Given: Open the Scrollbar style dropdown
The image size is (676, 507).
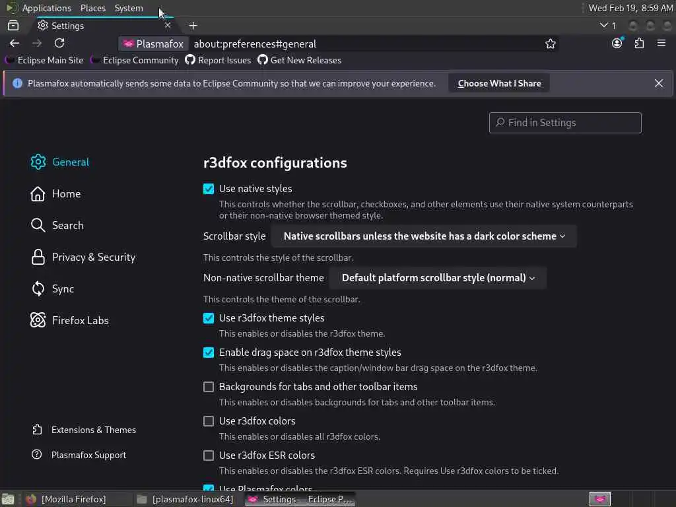Looking at the screenshot, I should [x=424, y=236].
